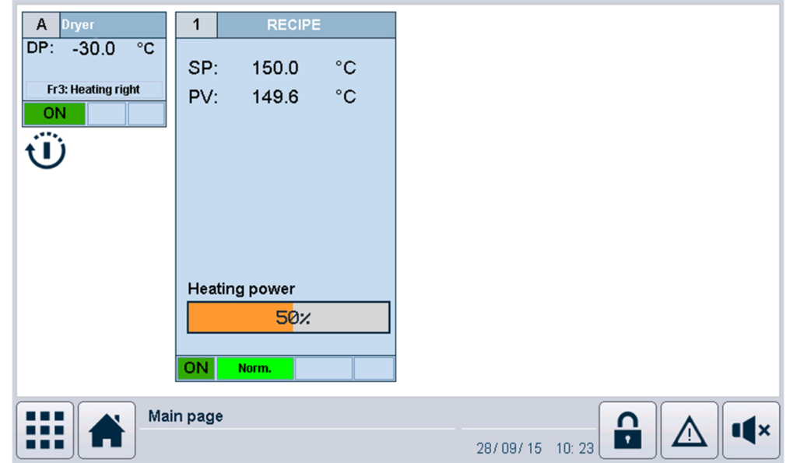Select the green Norm. mode indicator
797x463 pixels.
coord(255,368)
